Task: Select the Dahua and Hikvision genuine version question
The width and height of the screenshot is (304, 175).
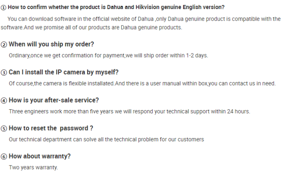Action: (x=116, y=7)
